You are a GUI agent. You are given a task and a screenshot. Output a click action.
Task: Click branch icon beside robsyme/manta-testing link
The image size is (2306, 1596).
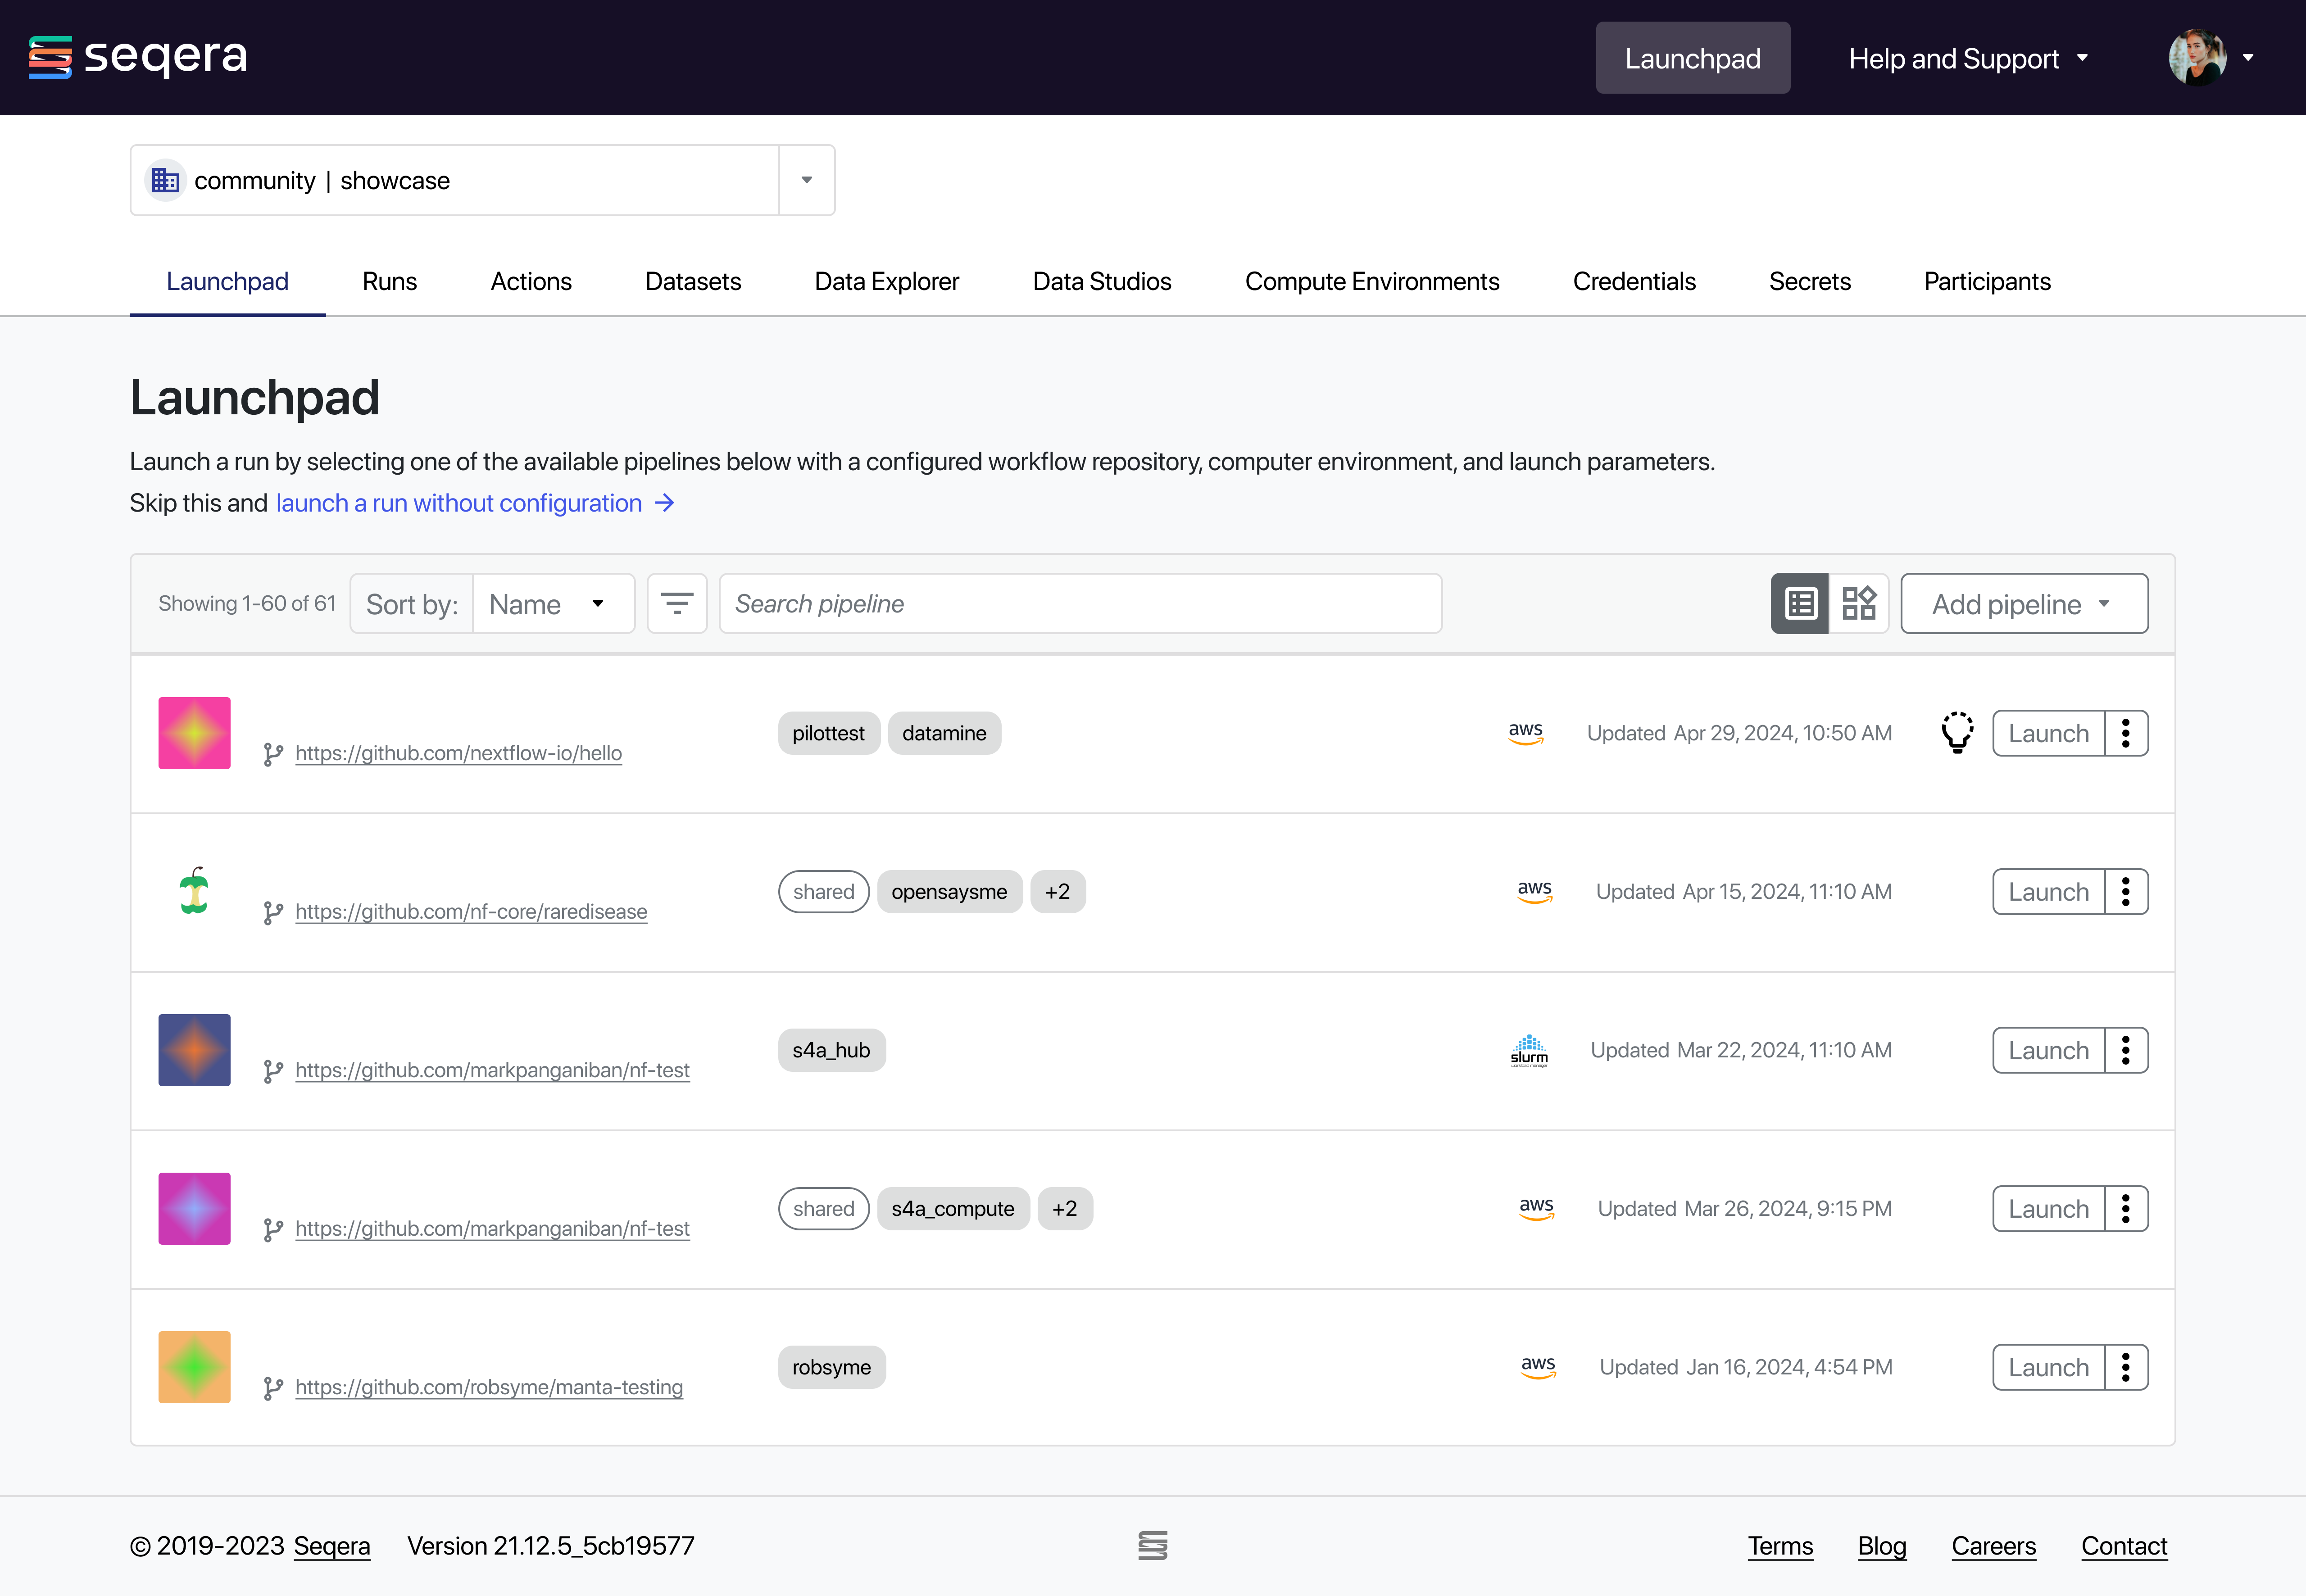click(x=273, y=1388)
